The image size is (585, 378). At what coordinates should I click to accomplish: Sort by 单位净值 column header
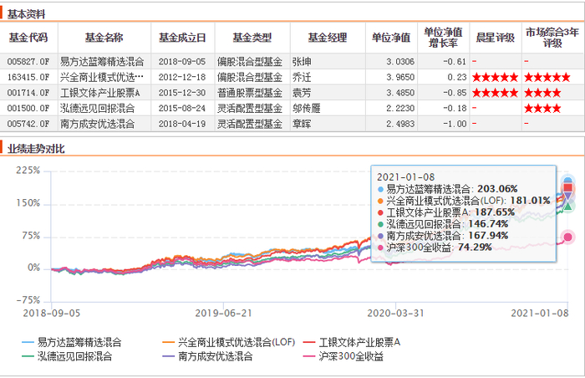click(x=391, y=38)
